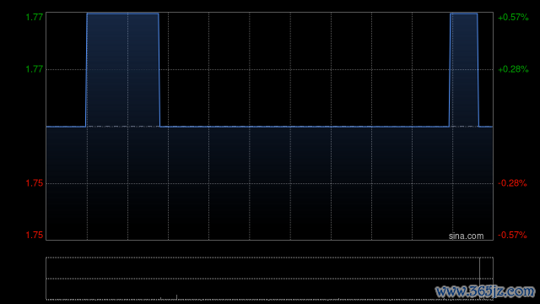The width and height of the screenshot is (540, 304).
Task: Select the +0.57% percentage axis label
Action: (513, 17)
